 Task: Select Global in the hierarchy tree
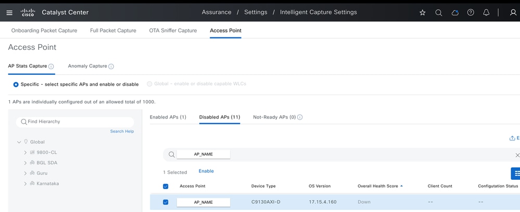point(37,142)
